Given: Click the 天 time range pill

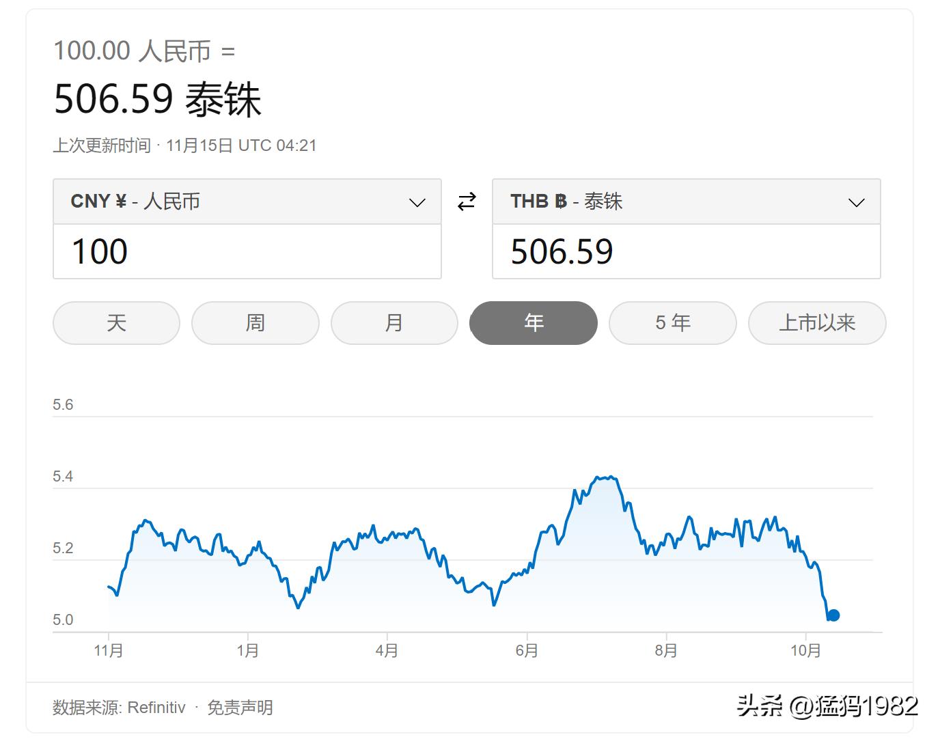Looking at the screenshot, I should (x=115, y=322).
